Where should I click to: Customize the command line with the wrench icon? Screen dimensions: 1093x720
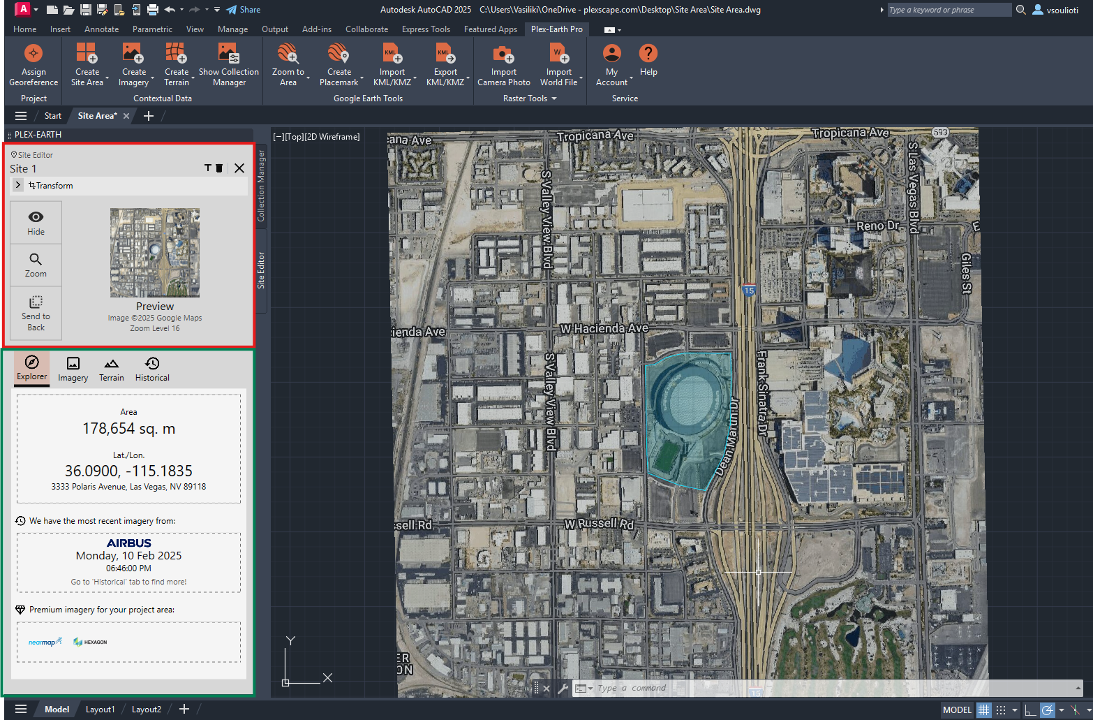(563, 688)
